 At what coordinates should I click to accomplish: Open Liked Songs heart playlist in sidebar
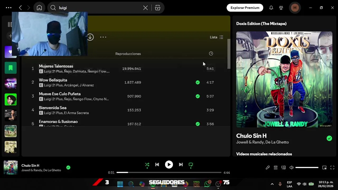(11, 52)
